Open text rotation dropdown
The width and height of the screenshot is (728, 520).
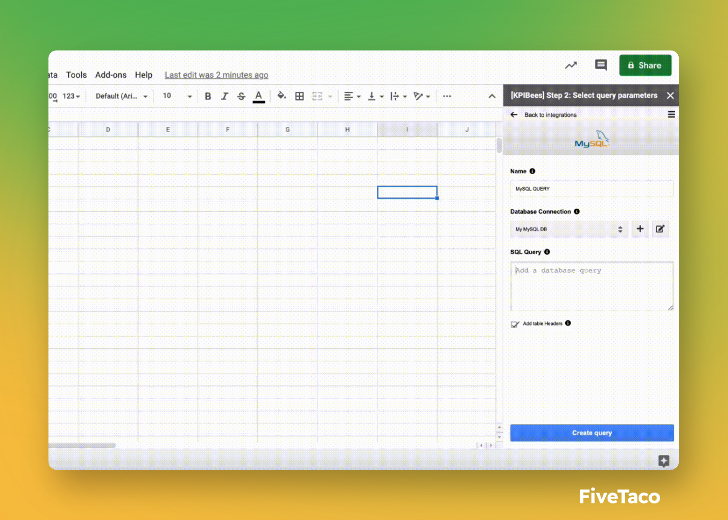coord(422,96)
